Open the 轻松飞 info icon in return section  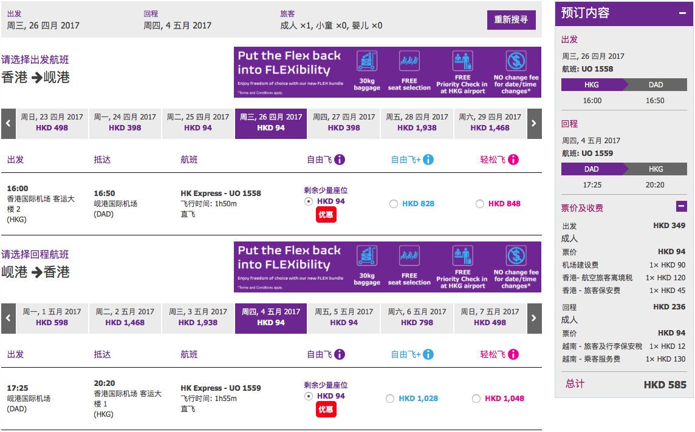pyautogui.click(x=513, y=354)
